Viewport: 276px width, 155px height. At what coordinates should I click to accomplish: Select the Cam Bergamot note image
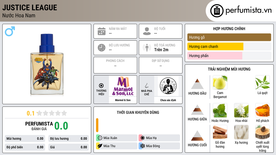coord(220,82)
